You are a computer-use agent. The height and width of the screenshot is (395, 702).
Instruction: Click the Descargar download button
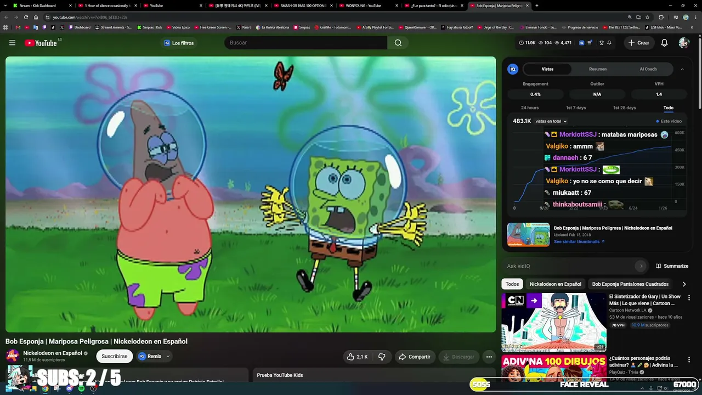coord(458,357)
